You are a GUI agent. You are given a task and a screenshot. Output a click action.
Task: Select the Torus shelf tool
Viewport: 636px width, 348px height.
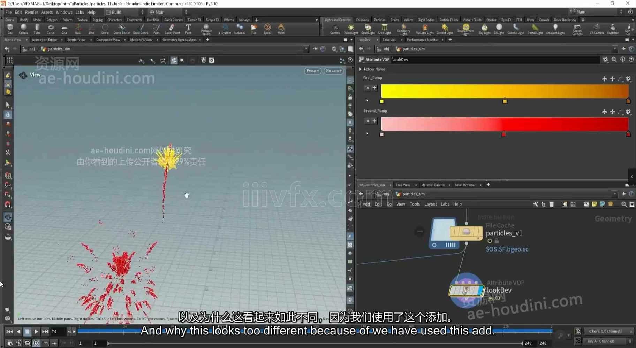(51, 29)
